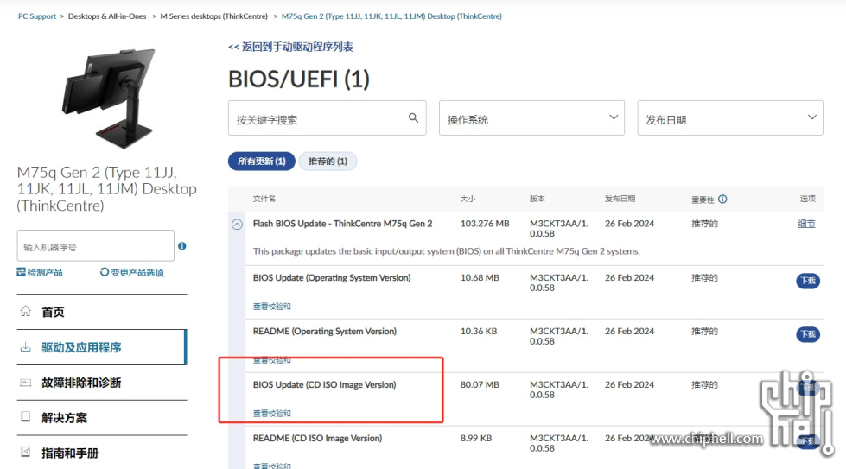Click the 返回到手动驱动程序列表 back link
The width and height of the screenshot is (846, 469).
[x=291, y=47]
